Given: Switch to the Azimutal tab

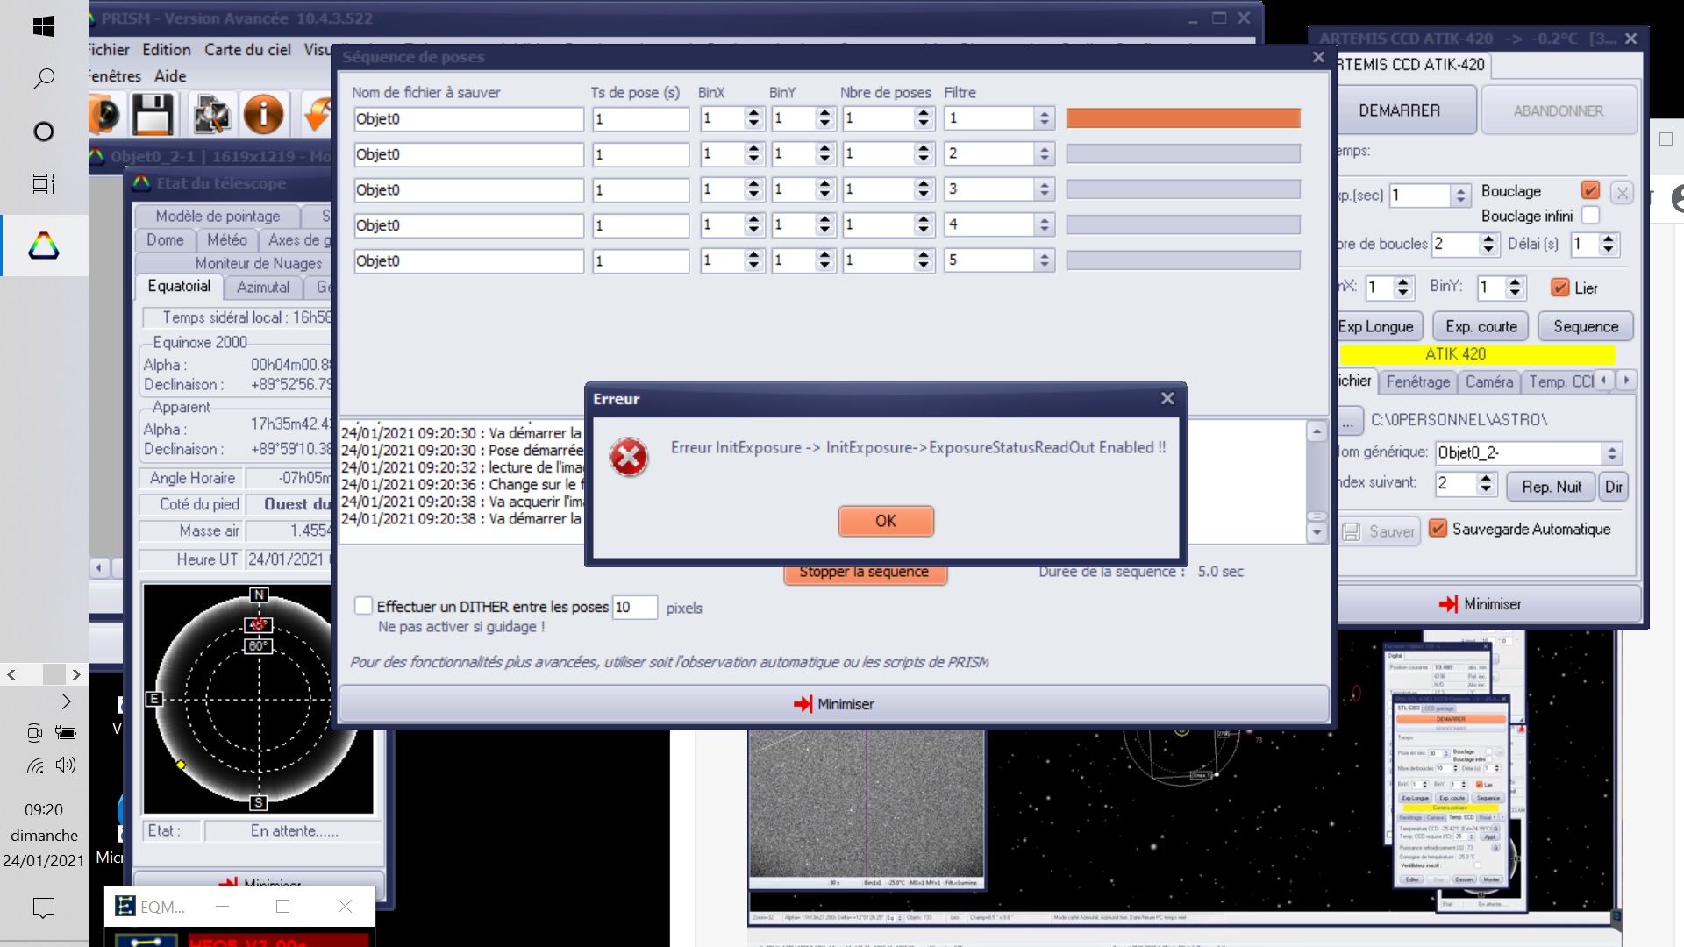Looking at the screenshot, I should pyautogui.click(x=262, y=287).
